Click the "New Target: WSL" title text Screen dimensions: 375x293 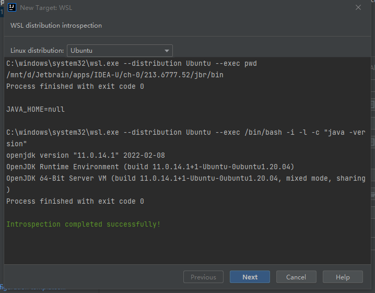pos(45,8)
